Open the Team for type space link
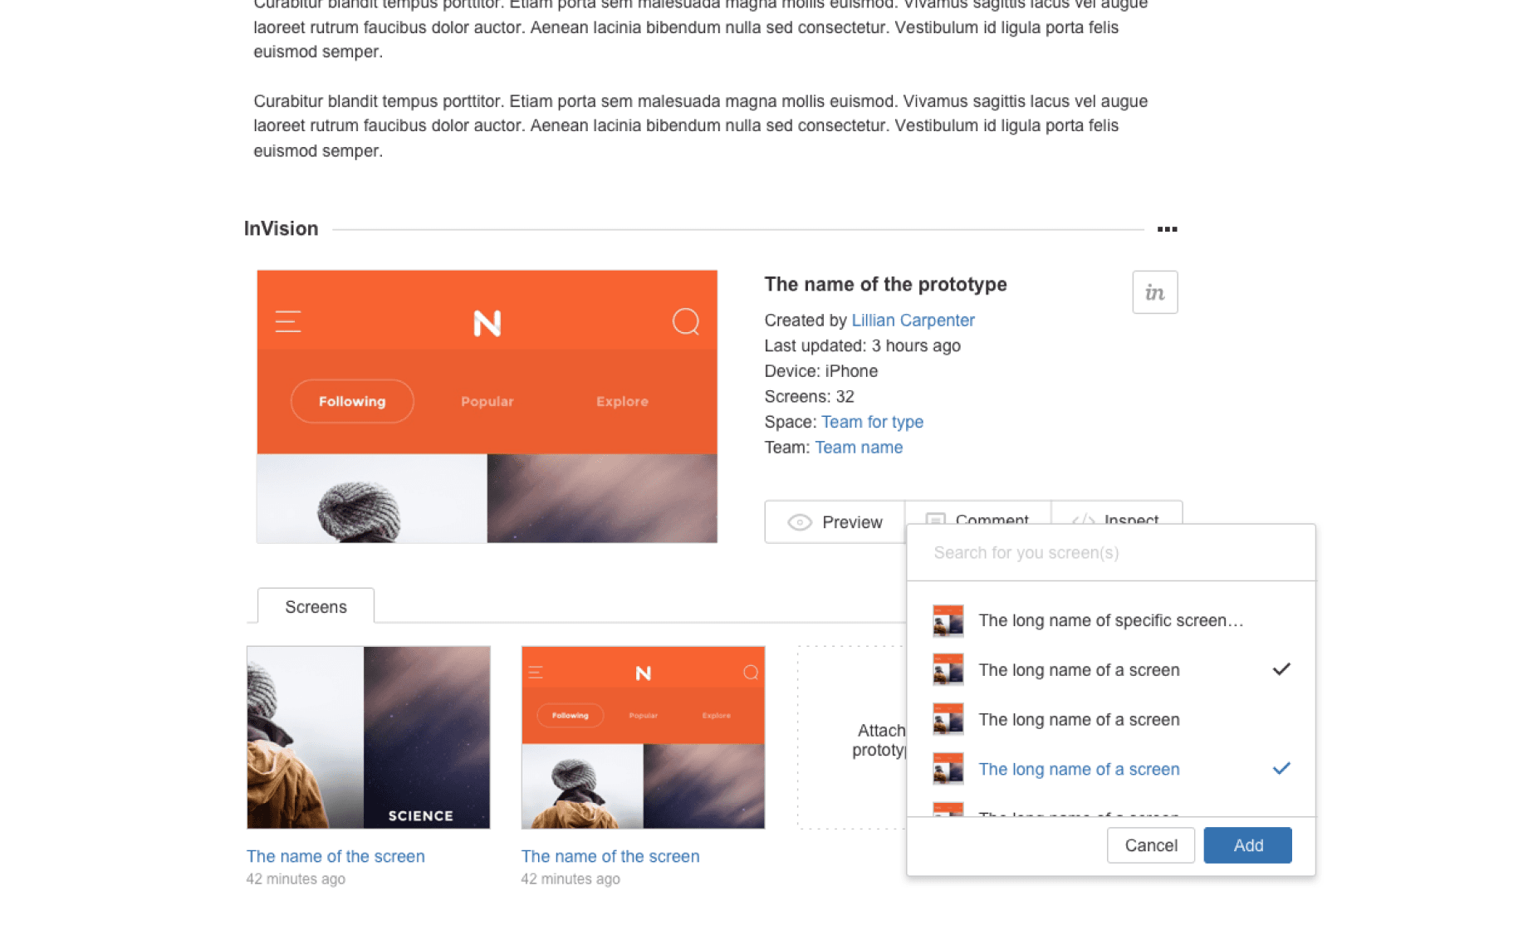Image resolution: width=1528 pixels, height=930 pixels. [x=872, y=422]
